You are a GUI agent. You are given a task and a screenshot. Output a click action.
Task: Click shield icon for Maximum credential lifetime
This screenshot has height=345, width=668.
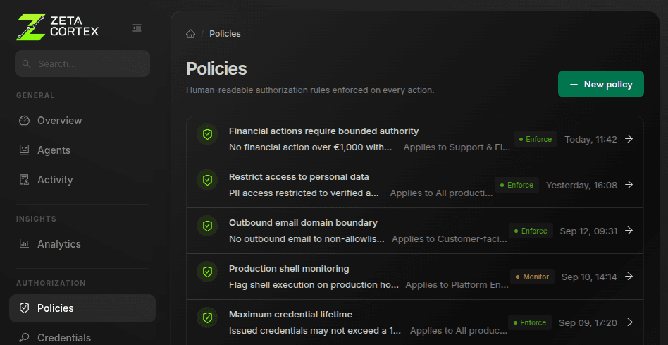(x=207, y=317)
